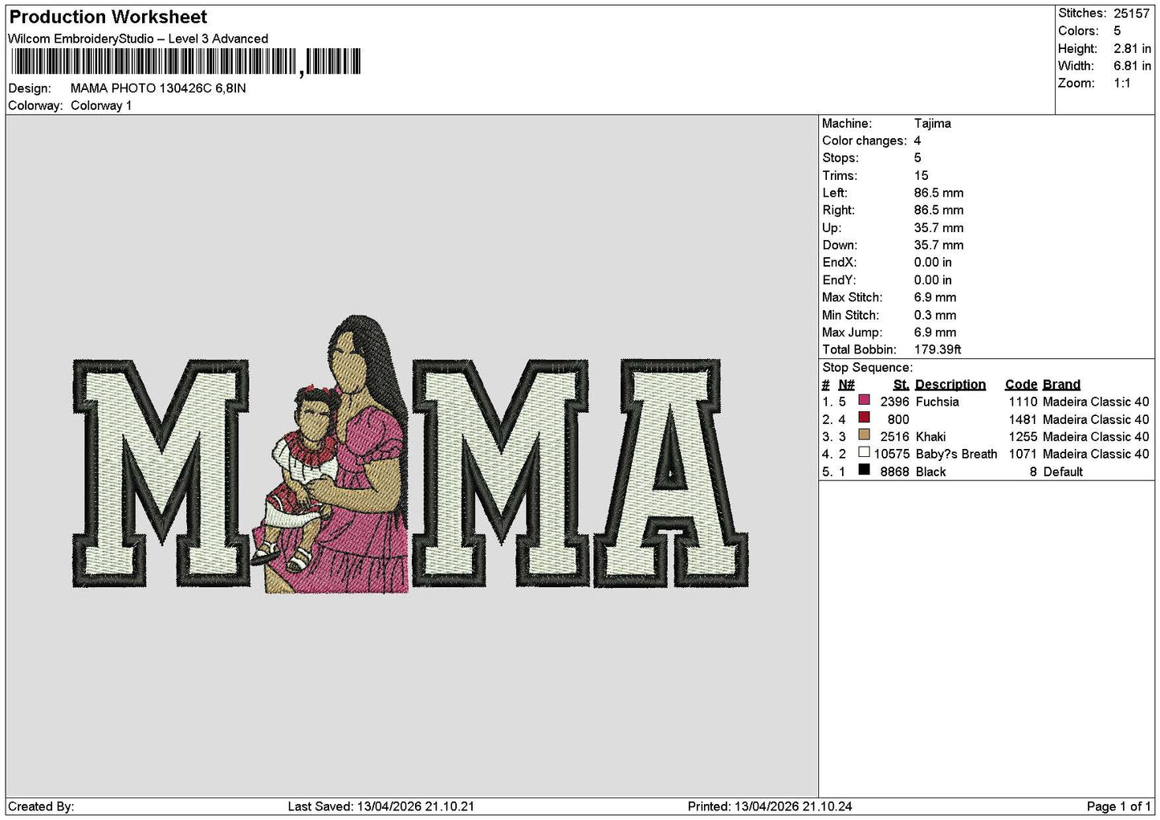
Task: Click thread code '1071'
Action: pos(1023,455)
